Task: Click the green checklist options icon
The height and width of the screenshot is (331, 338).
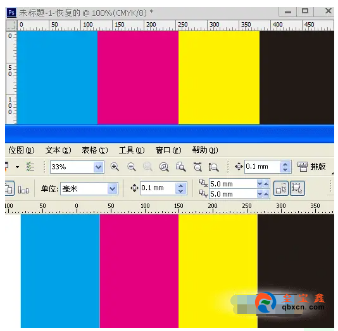Action: [x=30, y=167]
